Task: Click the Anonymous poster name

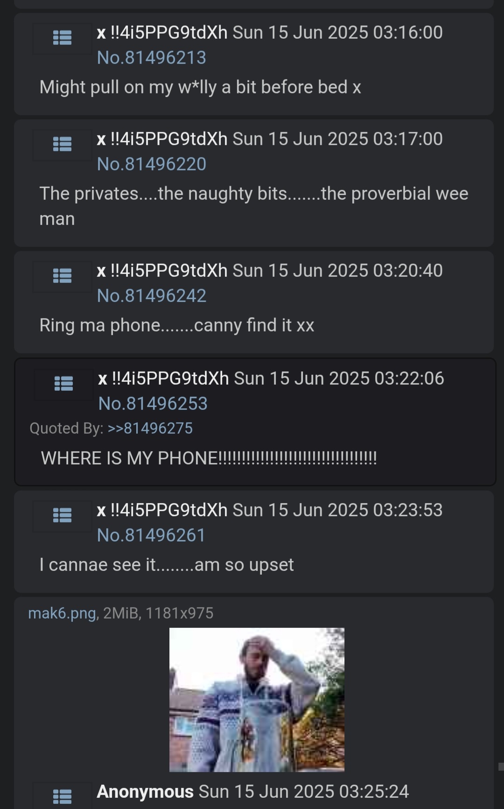Action: coord(145,792)
